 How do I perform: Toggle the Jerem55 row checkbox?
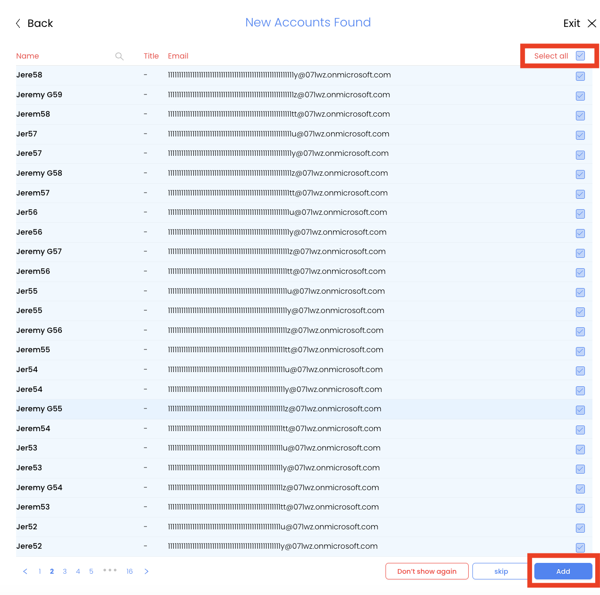click(580, 351)
